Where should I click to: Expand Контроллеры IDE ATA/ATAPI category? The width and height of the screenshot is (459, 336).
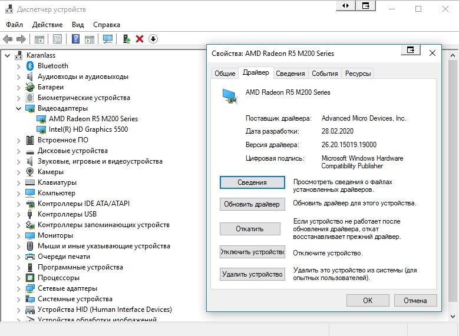click(19, 204)
